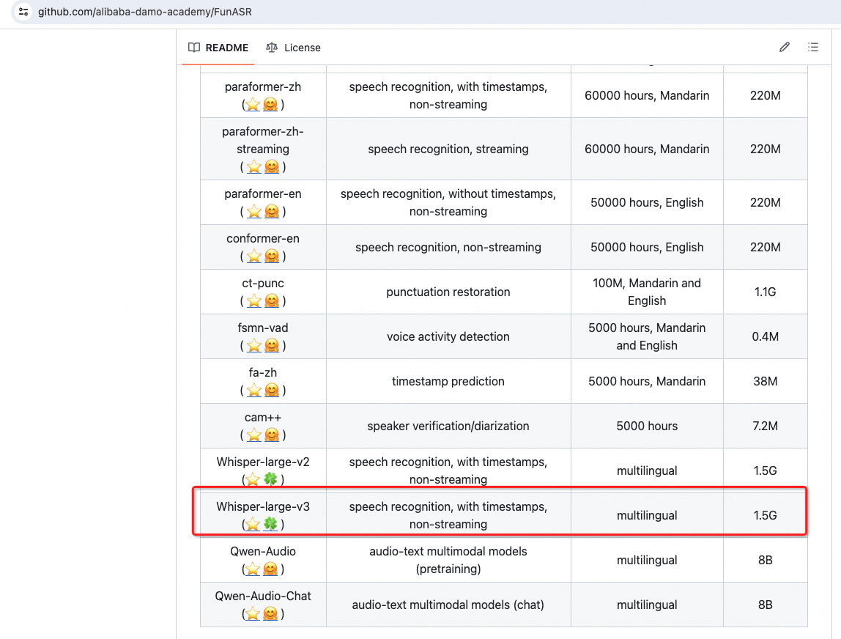This screenshot has height=639, width=841.
Task: Open star link under Whisper-large-v3
Action: click(x=253, y=524)
